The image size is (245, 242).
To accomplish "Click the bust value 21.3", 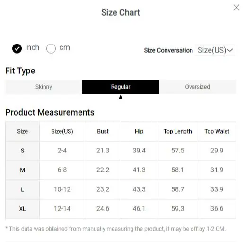I will tap(103, 151).
